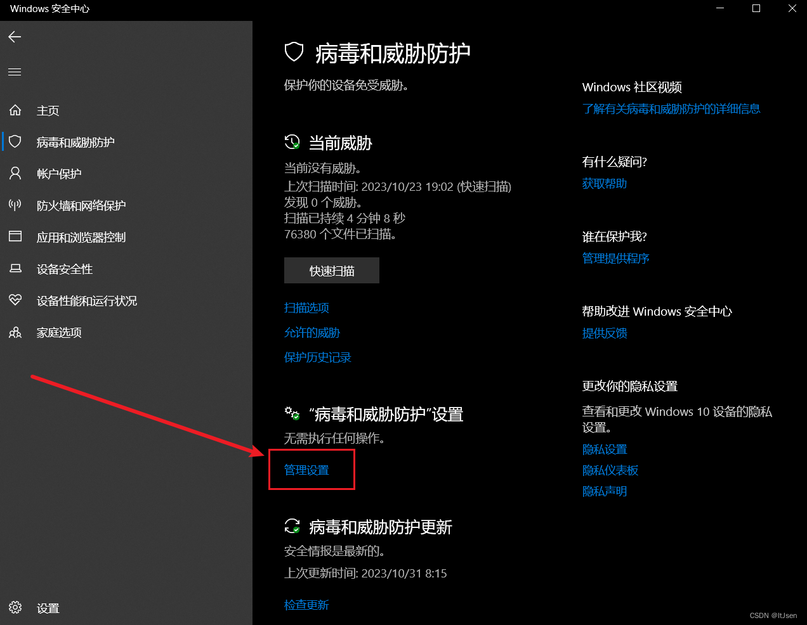
Task: Open the 隐私声明 link
Action: click(605, 491)
